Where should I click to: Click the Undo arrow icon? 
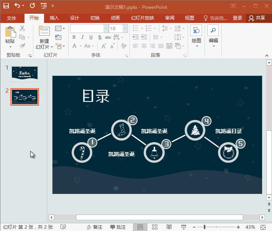pos(17,6)
